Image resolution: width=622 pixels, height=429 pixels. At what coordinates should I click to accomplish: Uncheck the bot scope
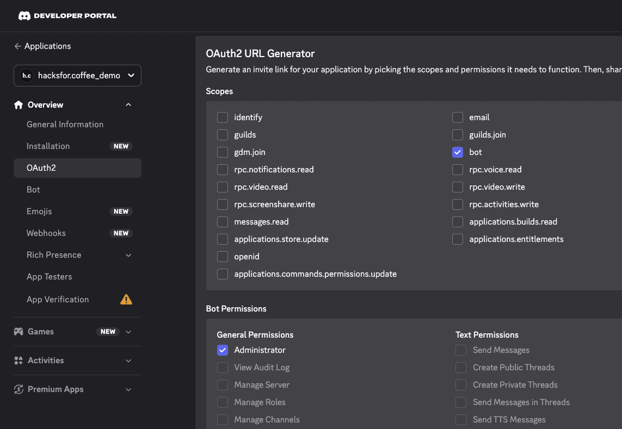point(457,152)
